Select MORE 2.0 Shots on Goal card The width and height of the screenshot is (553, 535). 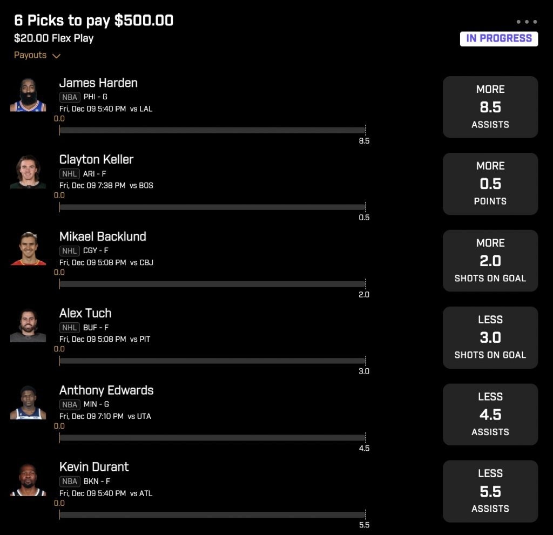(490, 261)
